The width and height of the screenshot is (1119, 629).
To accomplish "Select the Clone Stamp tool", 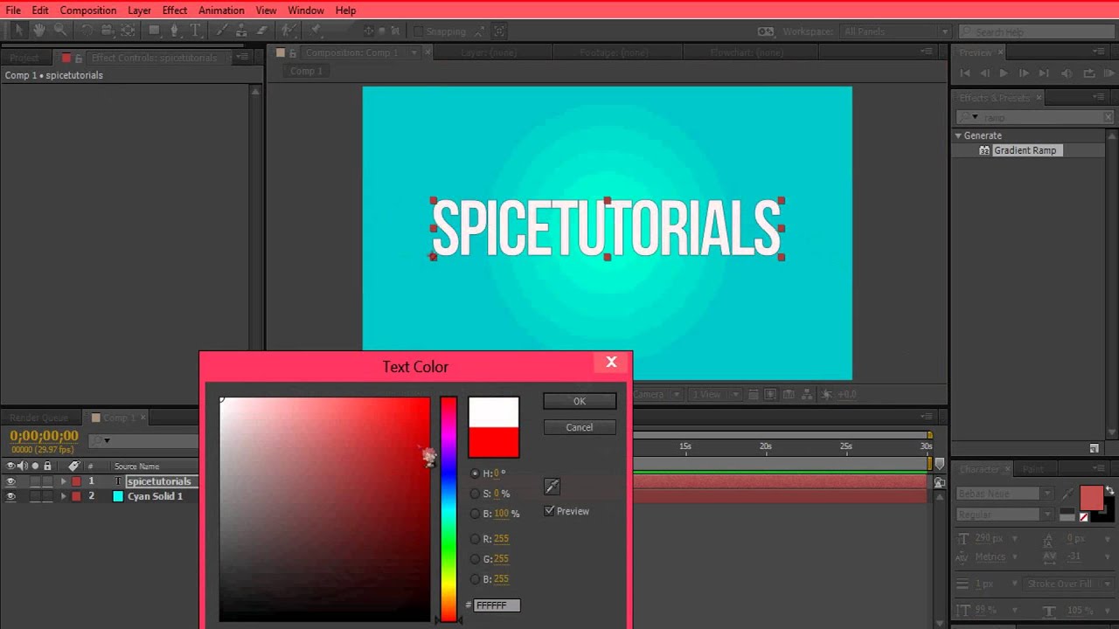I will click(x=242, y=31).
